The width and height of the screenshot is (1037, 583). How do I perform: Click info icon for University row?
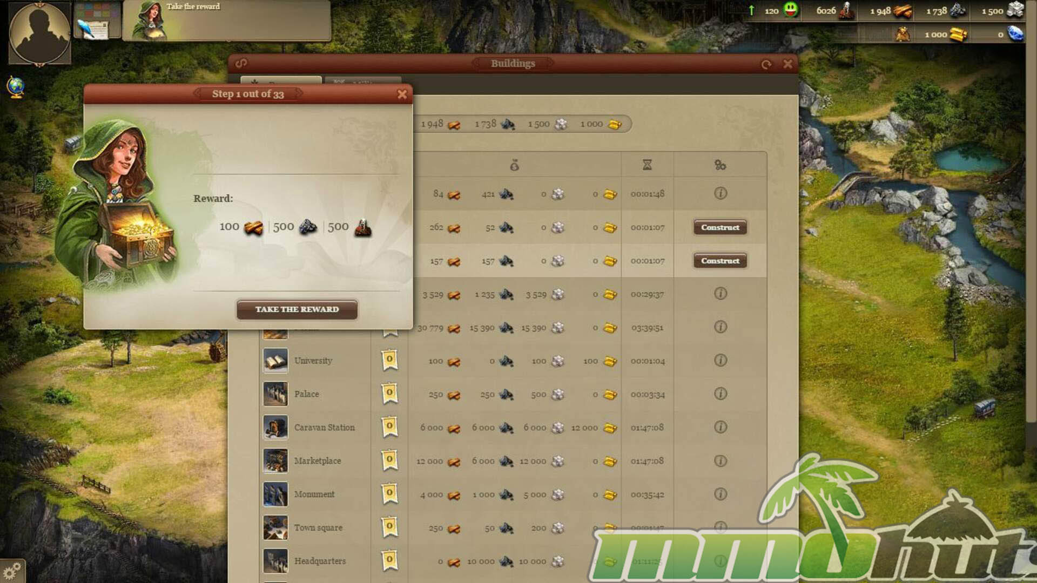click(720, 360)
